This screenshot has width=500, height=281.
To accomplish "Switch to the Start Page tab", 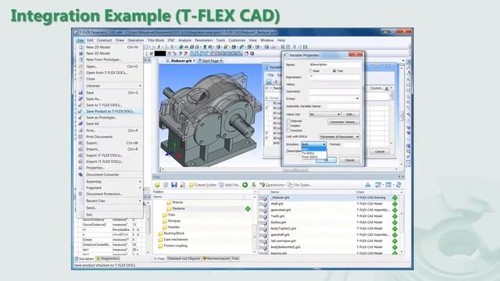I will click(210, 61).
